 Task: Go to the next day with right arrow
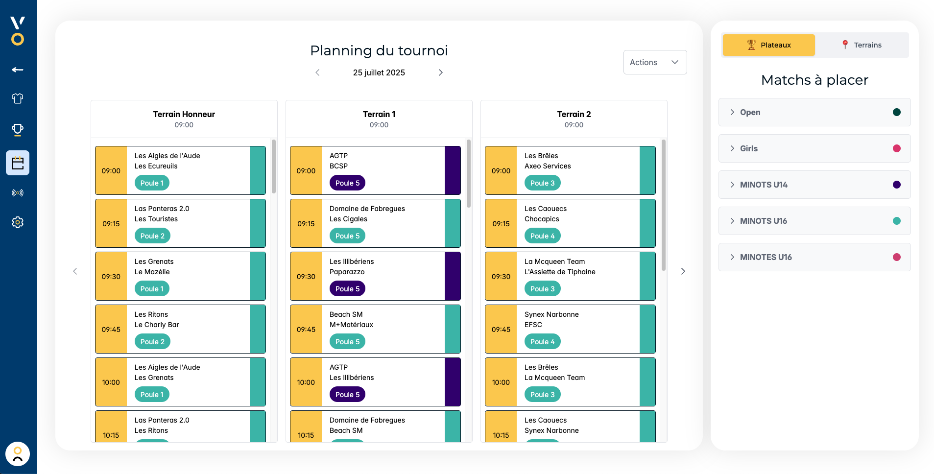pyautogui.click(x=440, y=72)
